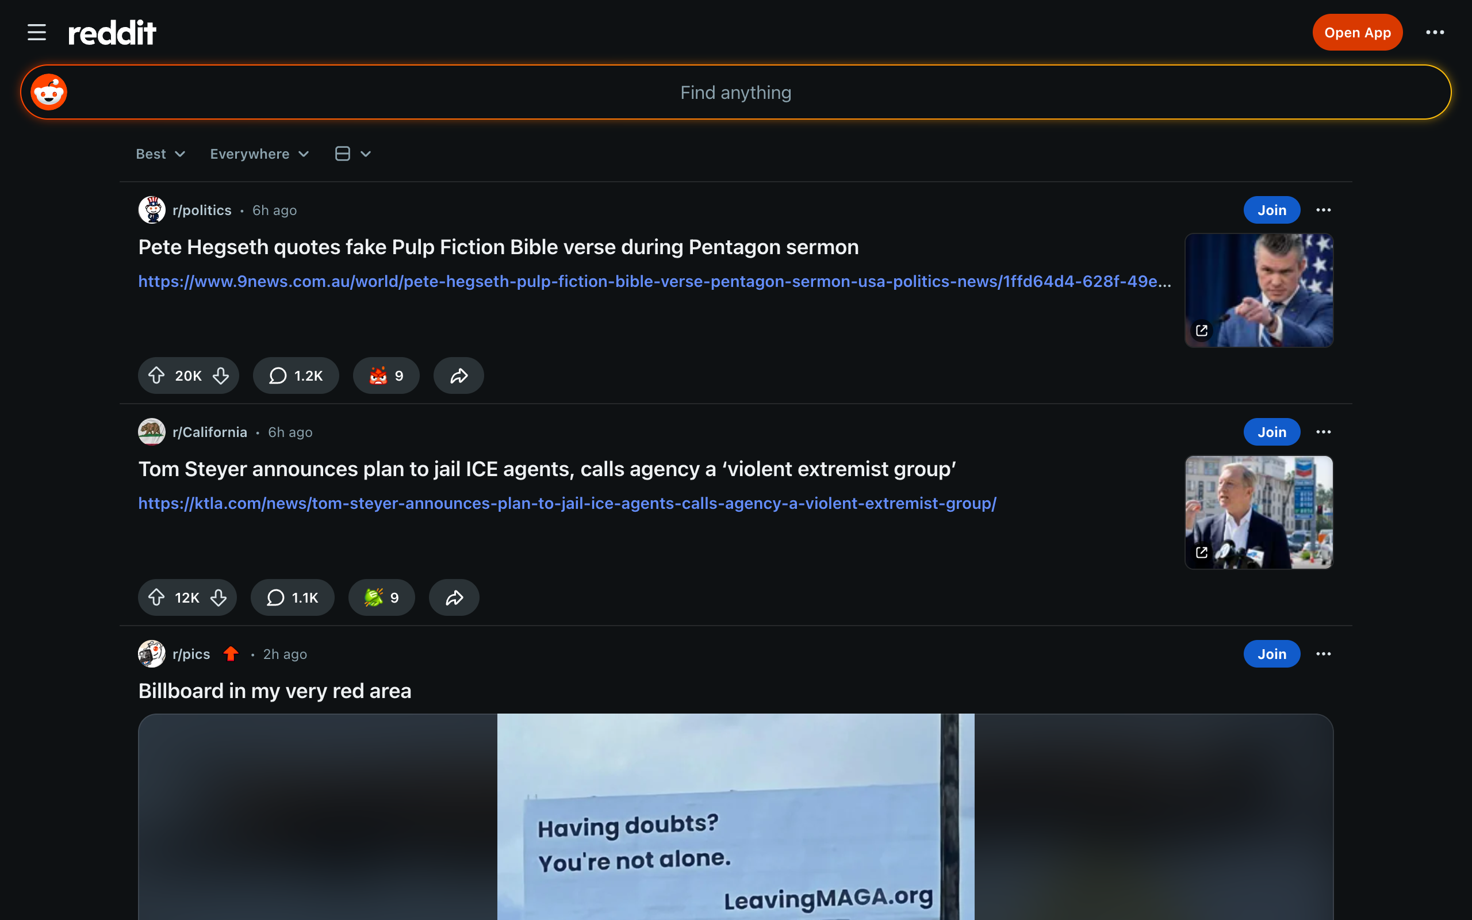Downvote the Tom Steyer post
Screen dimensions: 1472x920
click(218, 597)
